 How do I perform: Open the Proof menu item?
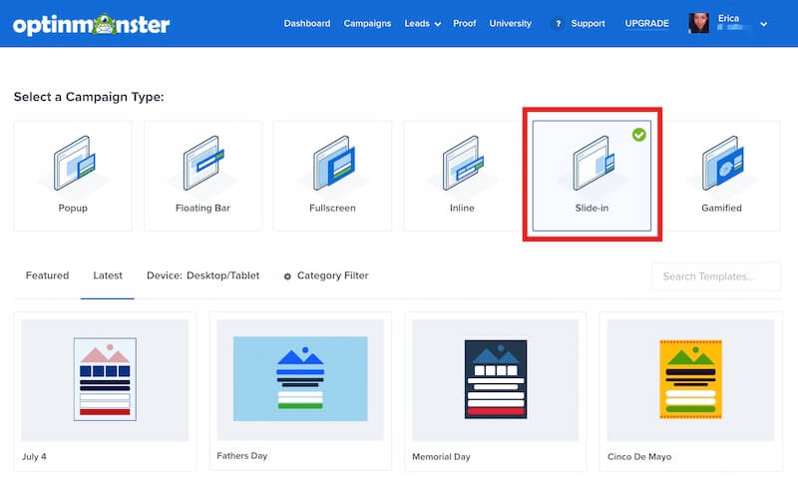[x=465, y=23]
